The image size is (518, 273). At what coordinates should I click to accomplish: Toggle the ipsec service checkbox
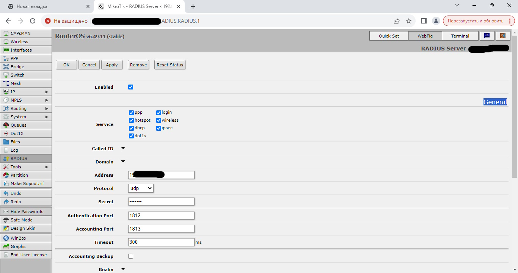[159, 128]
